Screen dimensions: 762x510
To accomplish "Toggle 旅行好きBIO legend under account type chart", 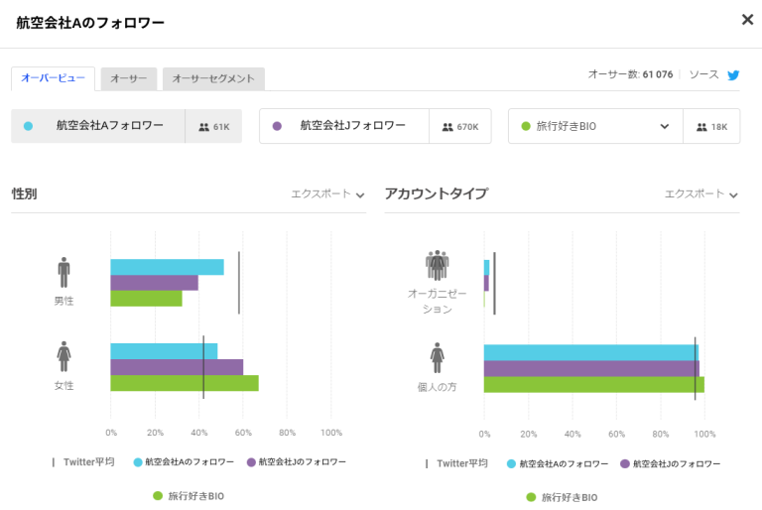I will tap(562, 497).
